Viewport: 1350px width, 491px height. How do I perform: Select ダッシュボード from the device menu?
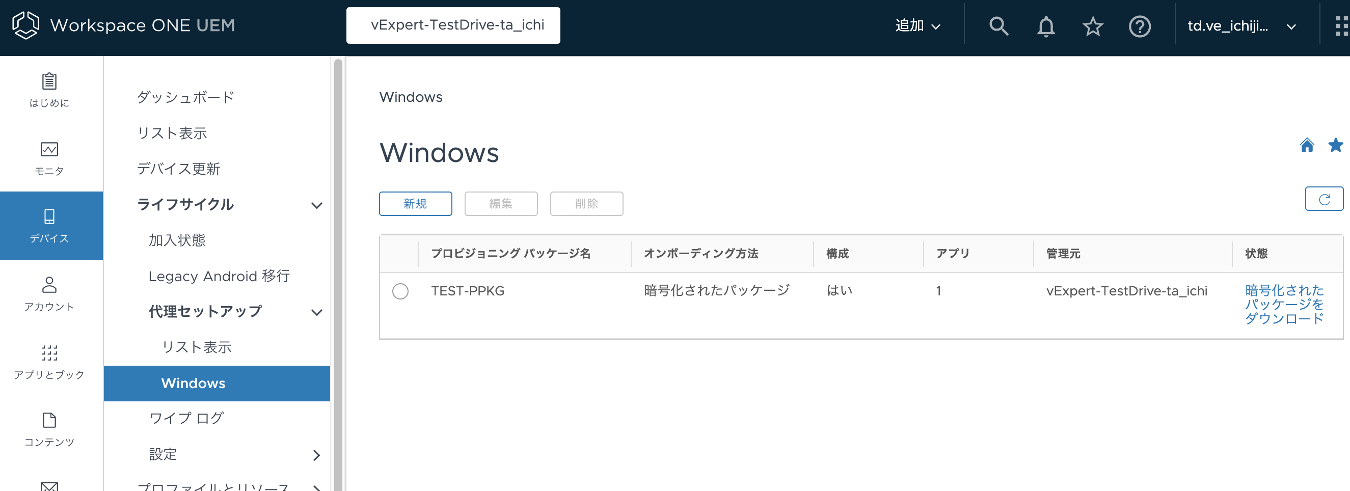[185, 96]
